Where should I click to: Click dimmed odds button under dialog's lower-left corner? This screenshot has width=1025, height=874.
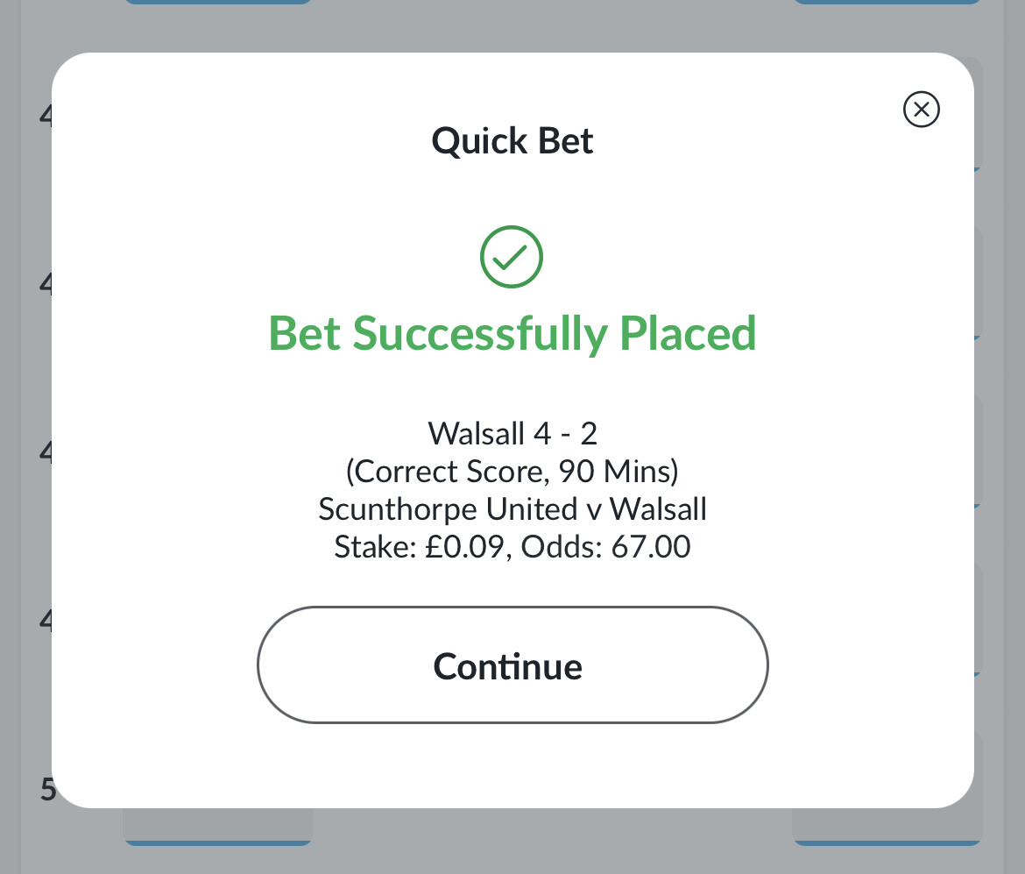[x=218, y=827]
